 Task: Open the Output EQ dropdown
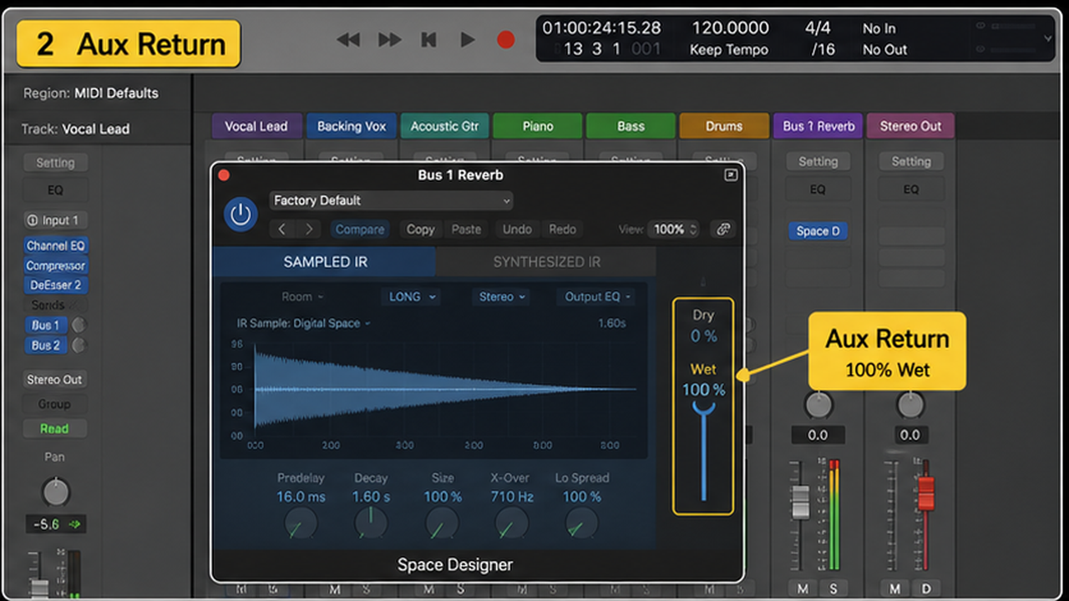(597, 296)
